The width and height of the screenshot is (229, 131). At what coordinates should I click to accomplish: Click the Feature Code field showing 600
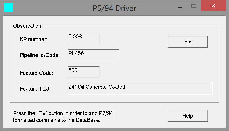pos(84,72)
